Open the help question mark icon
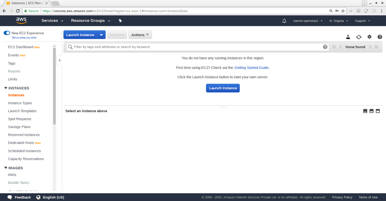 click(x=380, y=37)
